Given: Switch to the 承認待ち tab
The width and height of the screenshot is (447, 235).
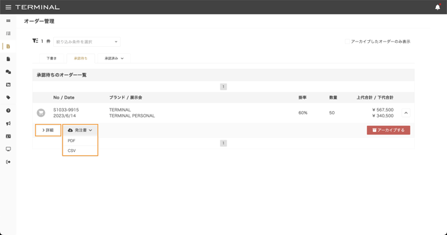Looking at the screenshot, I should (x=81, y=58).
